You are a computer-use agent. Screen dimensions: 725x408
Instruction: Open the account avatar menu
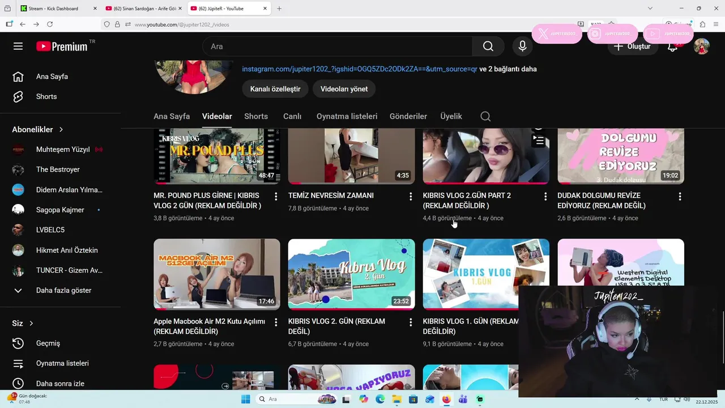coord(702,46)
